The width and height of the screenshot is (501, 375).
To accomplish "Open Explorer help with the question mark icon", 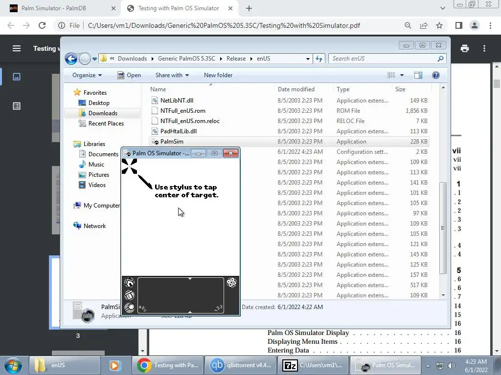I will [x=436, y=75].
